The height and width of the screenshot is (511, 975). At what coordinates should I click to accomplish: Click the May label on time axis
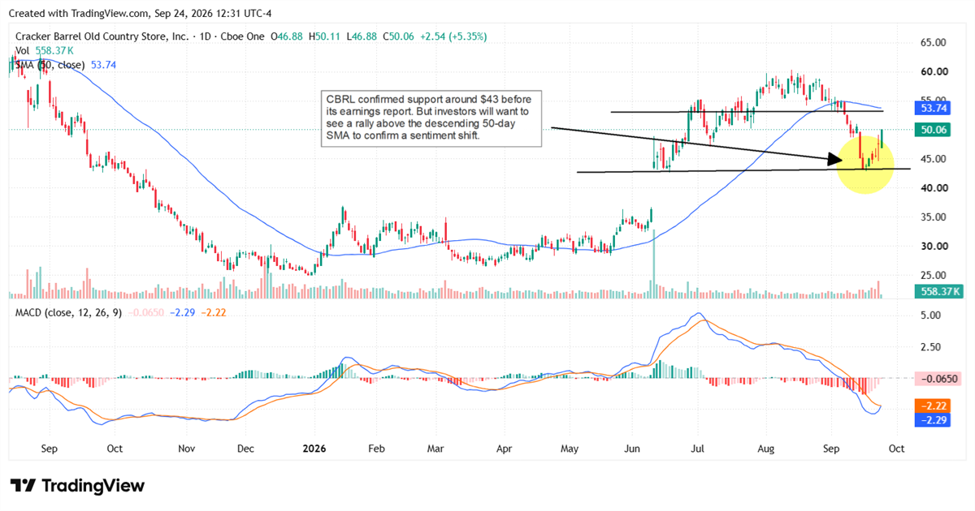570,448
